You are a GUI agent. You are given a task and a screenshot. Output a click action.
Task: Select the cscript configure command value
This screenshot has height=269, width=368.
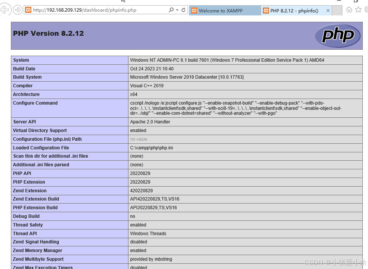pyautogui.click(x=236, y=108)
